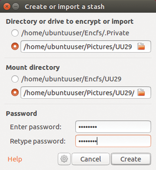Open folder chooser for mount directory

(x=141, y=92)
